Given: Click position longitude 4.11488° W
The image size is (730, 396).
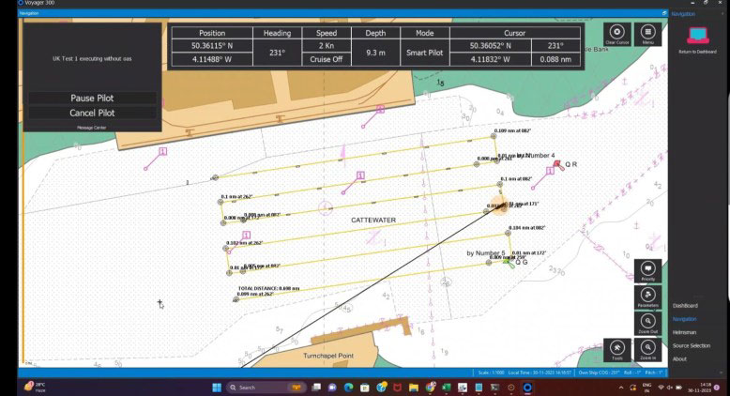Looking at the screenshot, I should click(212, 59).
